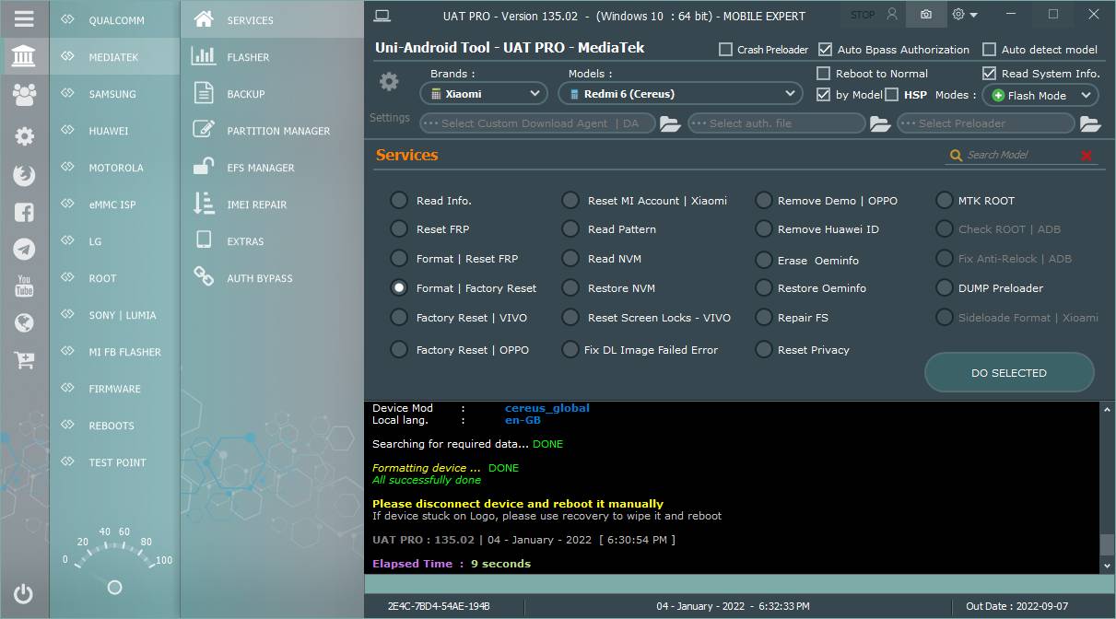
Task: Toggle Auto Bpass Authorization checkbox
Action: pyautogui.click(x=825, y=50)
